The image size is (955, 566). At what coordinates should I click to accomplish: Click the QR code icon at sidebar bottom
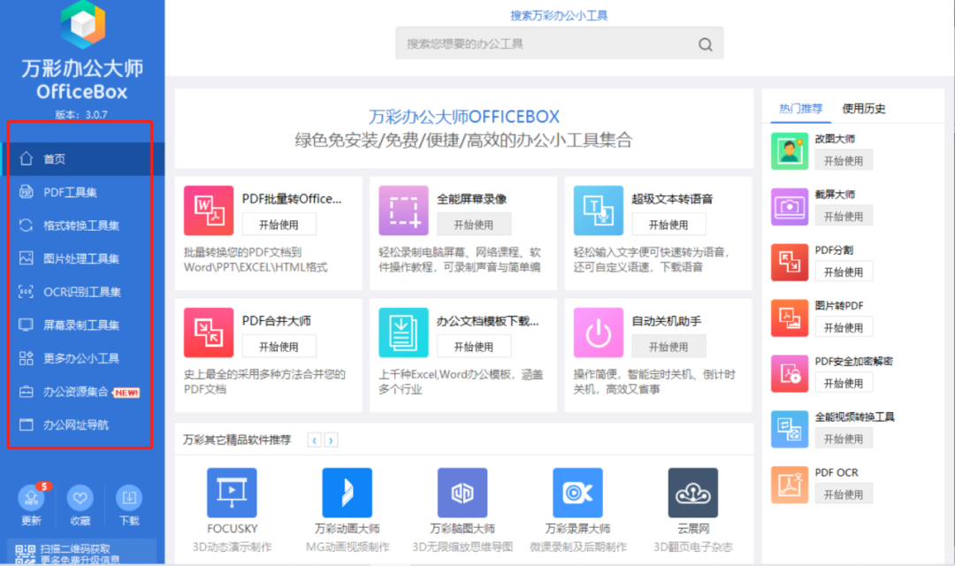pyautogui.click(x=25, y=554)
